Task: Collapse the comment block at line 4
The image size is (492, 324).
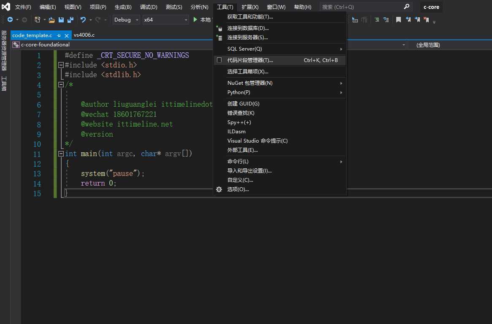Action: pos(61,85)
